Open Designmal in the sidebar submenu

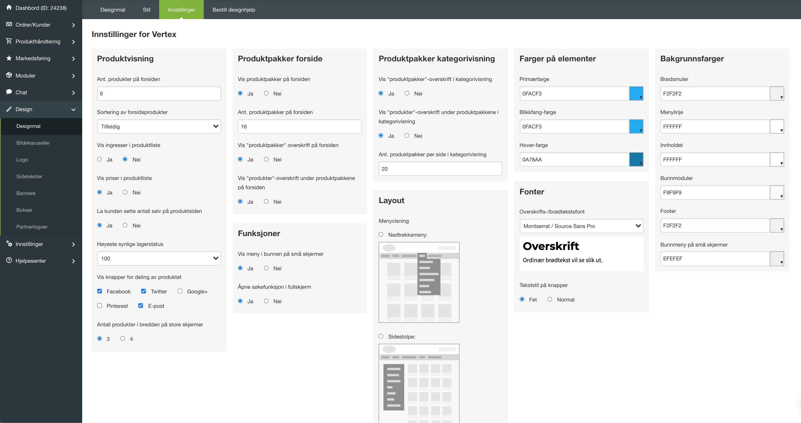pos(41,126)
